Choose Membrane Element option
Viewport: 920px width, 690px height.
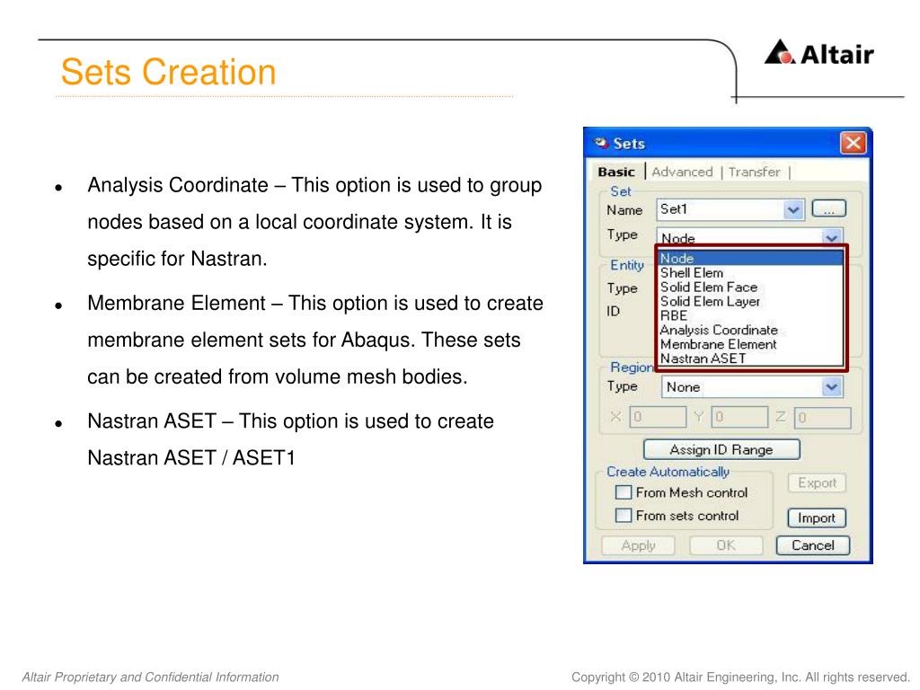click(750, 344)
